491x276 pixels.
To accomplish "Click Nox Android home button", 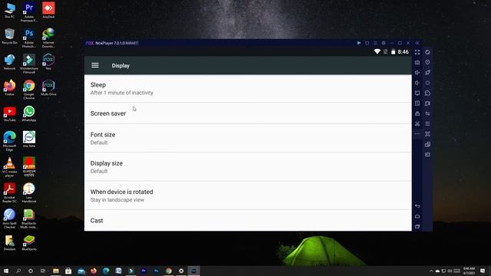I will (417, 216).
